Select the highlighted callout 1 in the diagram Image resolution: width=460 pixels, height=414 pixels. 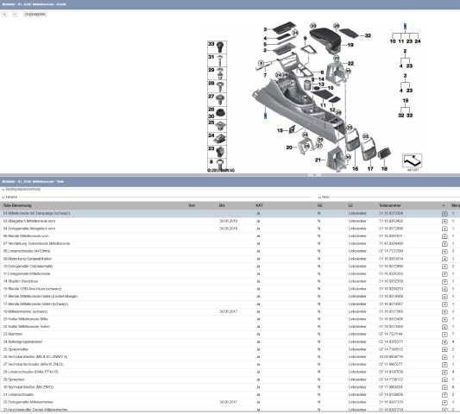pyautogui.click(x=265, y=116)
